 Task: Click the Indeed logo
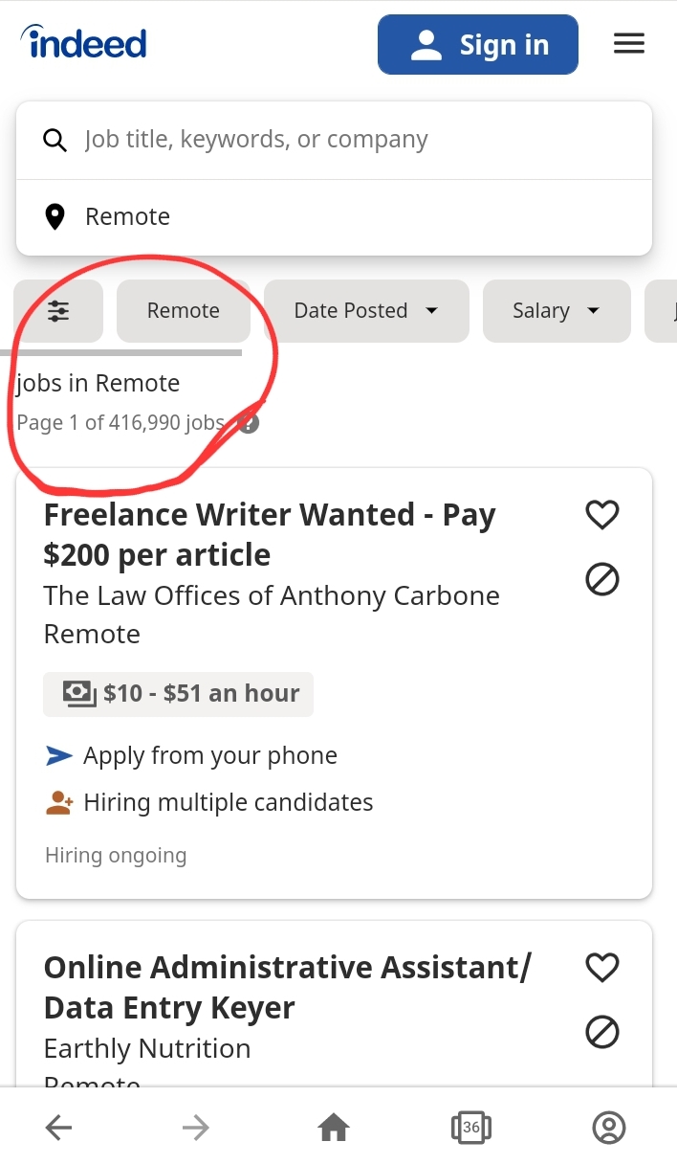point(83,41)
